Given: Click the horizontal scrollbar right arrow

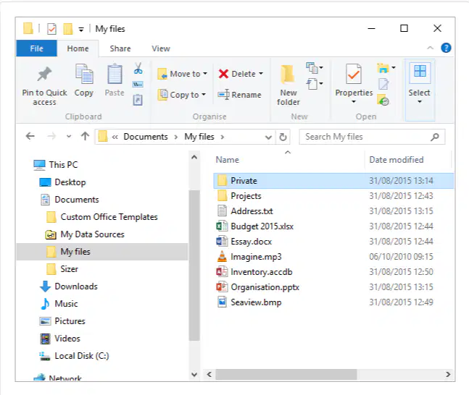Looking at the screenshot, I should click(448, 375).
